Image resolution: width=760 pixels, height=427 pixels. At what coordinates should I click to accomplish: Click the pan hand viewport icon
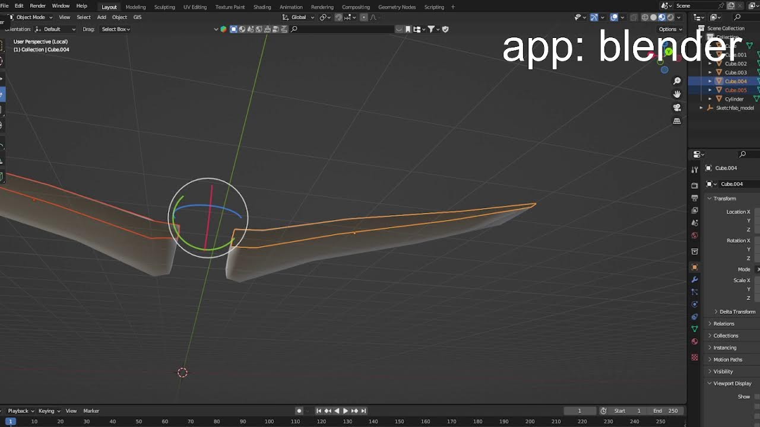677,94
